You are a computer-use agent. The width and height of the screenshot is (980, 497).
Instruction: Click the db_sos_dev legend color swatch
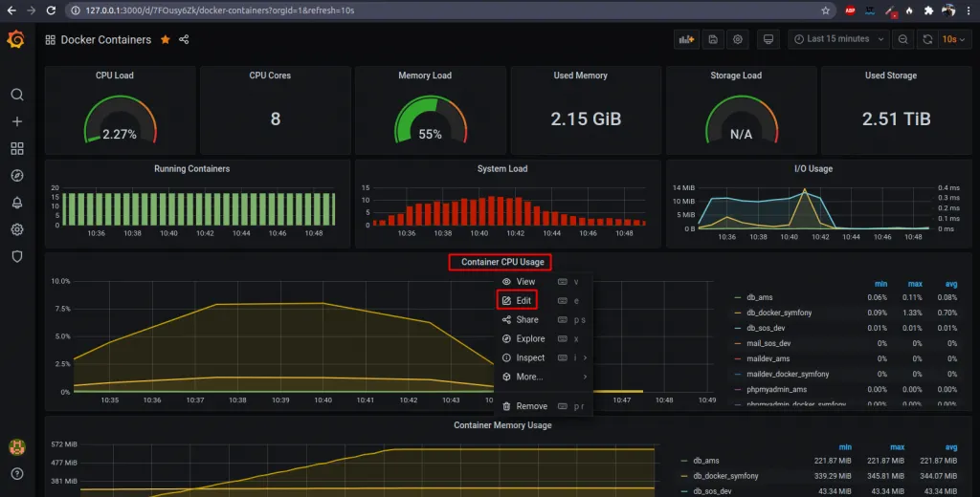click(737, 328)
